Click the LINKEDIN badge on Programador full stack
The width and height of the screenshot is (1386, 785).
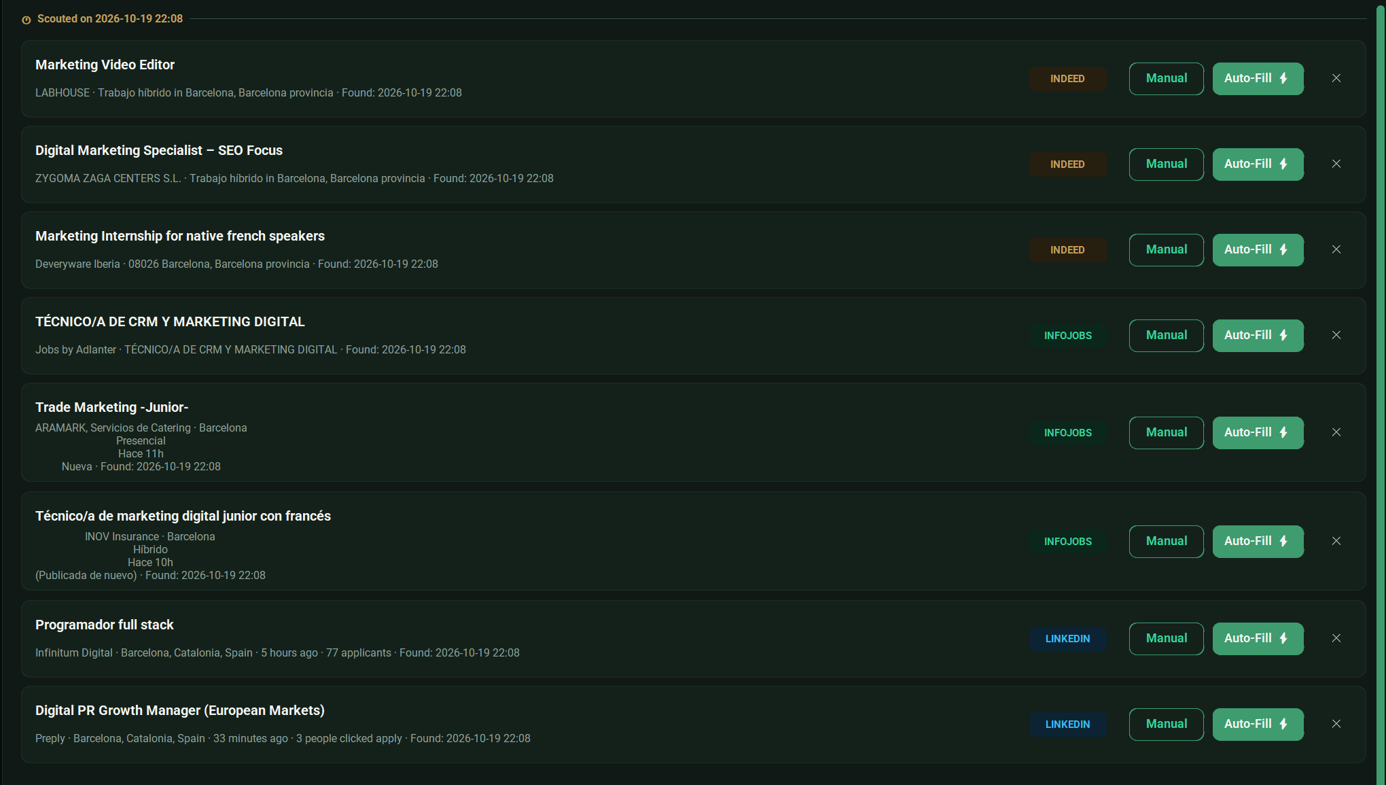click(1067, 639)
